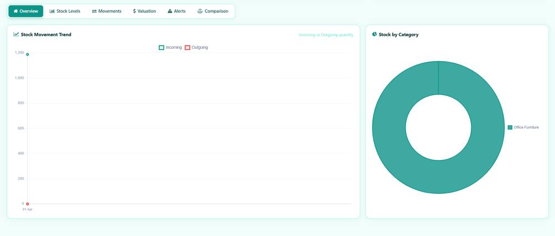The width and height of the screenshot is (555, 236).
Task: Click the red Outgoing legend color box
Action: (x=188, y=48)
